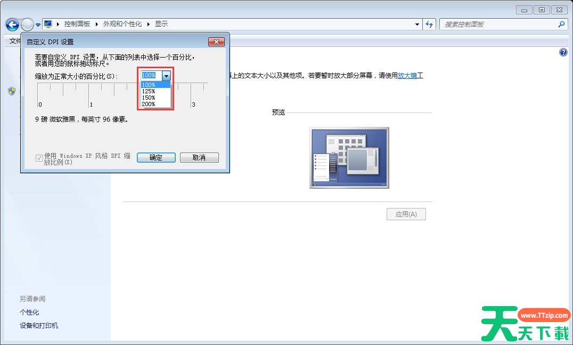Click the magnifier search icon

point(561,24)
